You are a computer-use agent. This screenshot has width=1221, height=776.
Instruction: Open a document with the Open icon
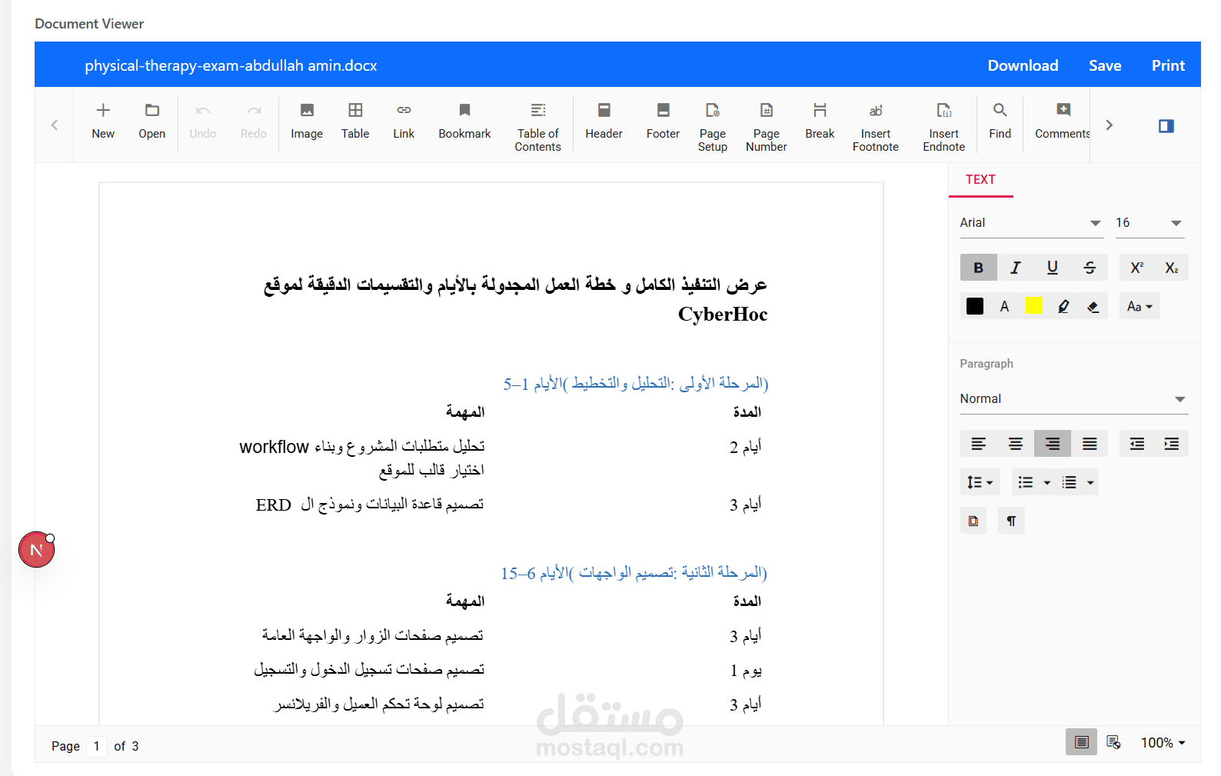click(x=152, y=122)
